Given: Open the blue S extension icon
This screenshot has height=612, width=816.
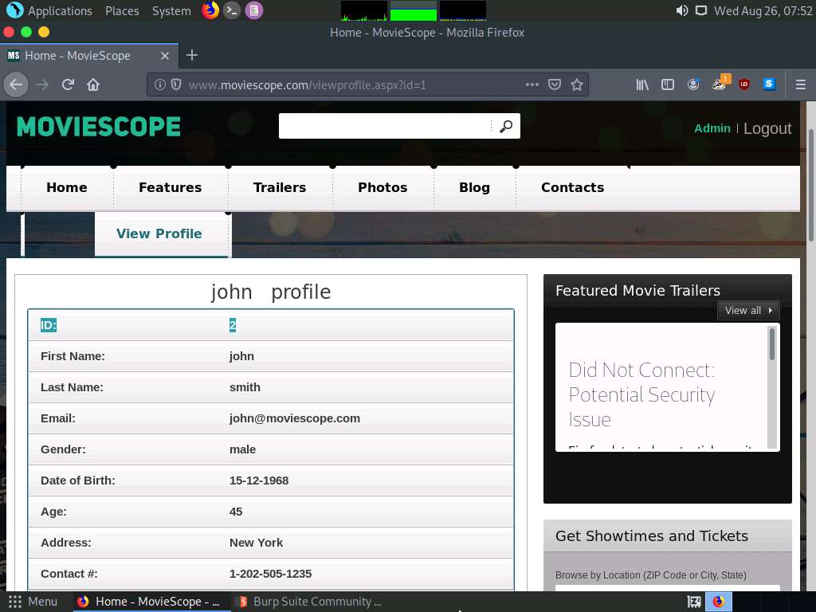Looking at the screenshot, I should (x=769, y=84).
